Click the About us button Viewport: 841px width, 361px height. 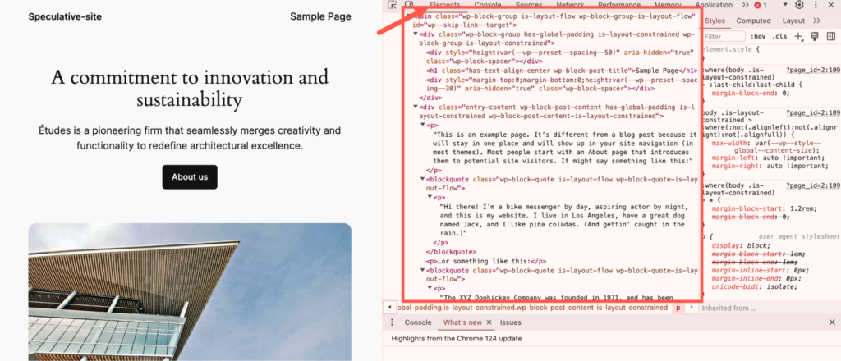pyautogui.click(x=190, y=176)
